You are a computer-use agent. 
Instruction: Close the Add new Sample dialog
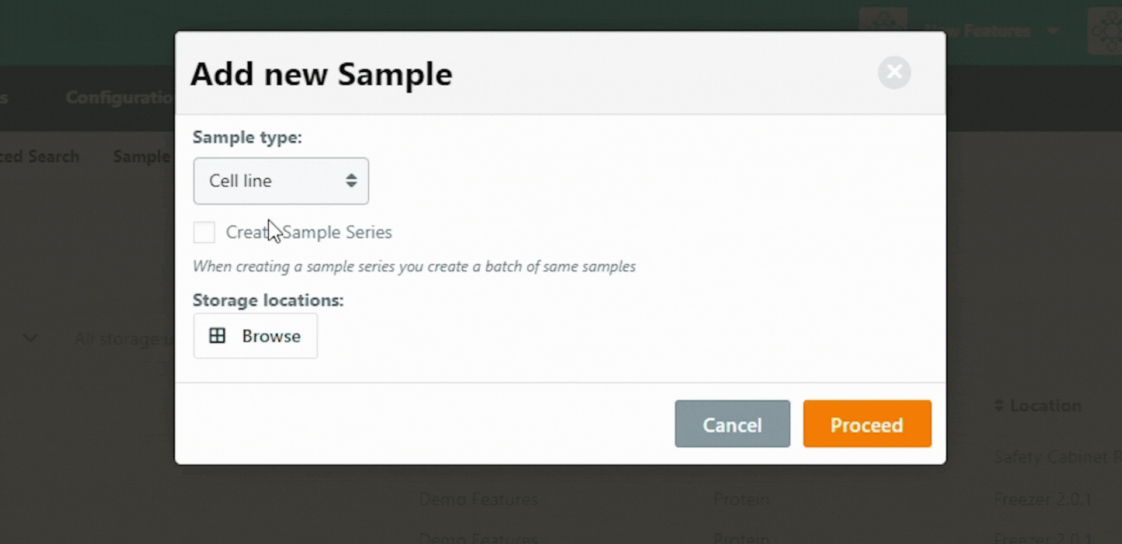(894, 72)
